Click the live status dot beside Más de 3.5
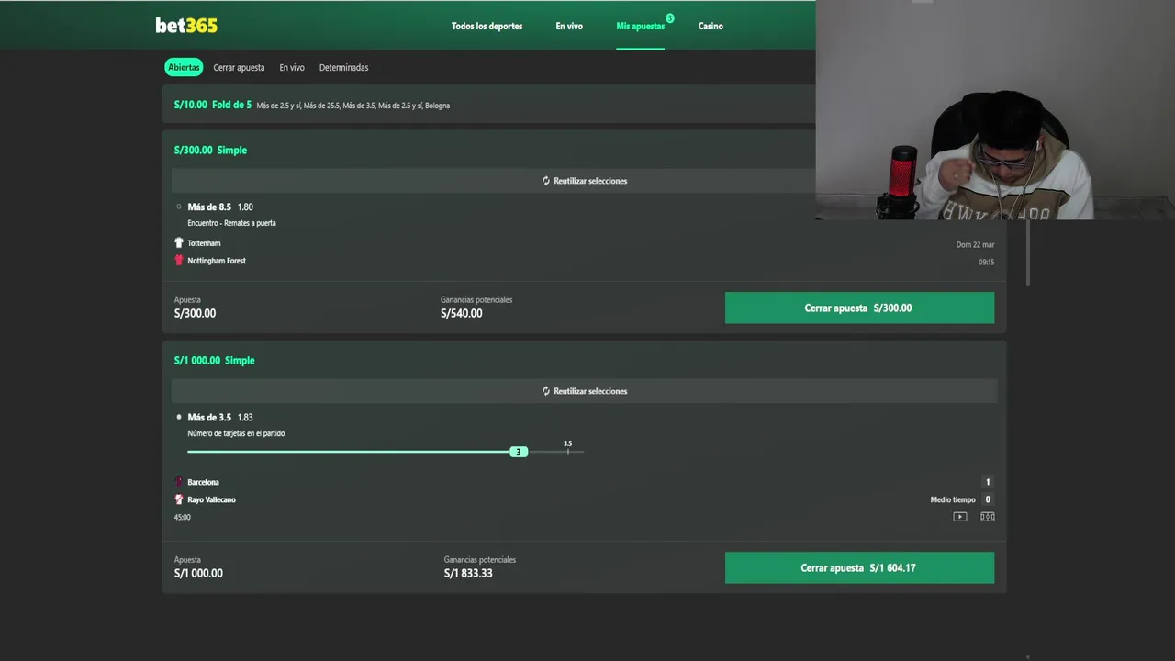This screenshot has height=661, width=1175. [179, 417]
